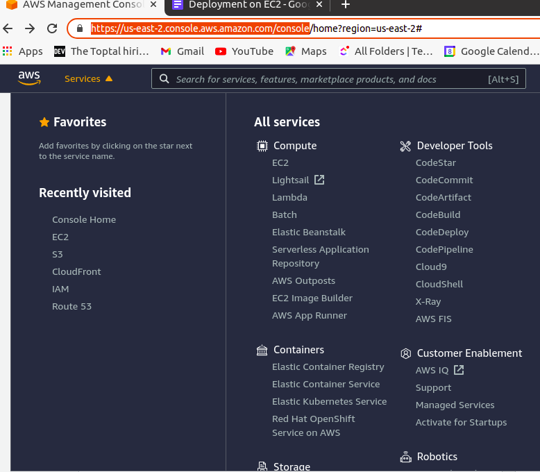Open EC2 Image Builder
540x472 pixels.
[312, 298]
